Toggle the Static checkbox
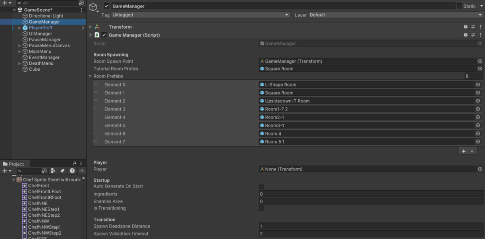The width and height of the screenshot is (485, 239). click(x=459, y=6)
